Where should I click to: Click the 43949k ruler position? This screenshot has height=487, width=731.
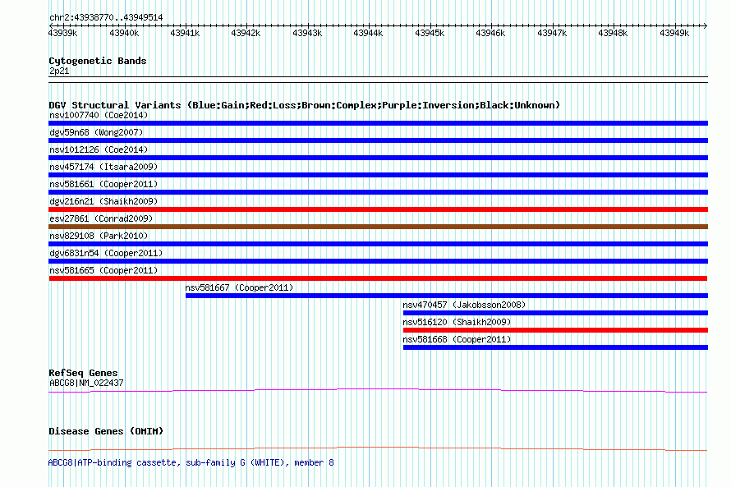(x=674, y=33)
